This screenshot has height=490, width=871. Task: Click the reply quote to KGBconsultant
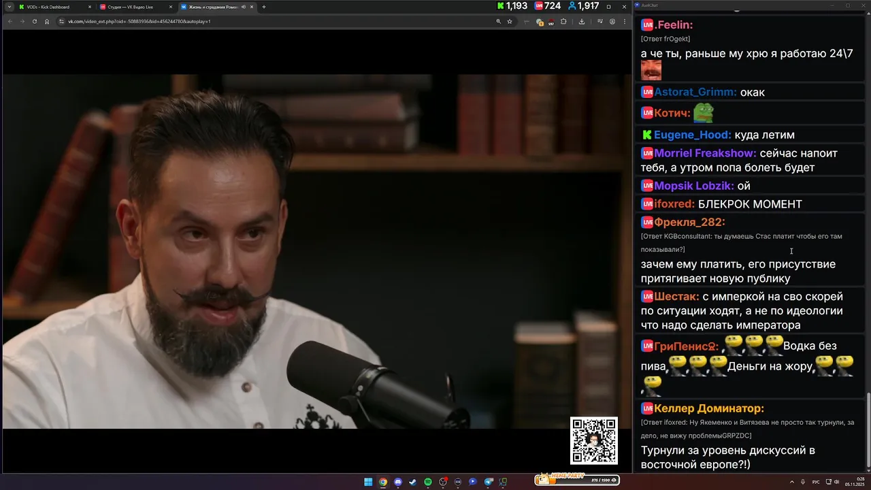[x=742, y=243]
